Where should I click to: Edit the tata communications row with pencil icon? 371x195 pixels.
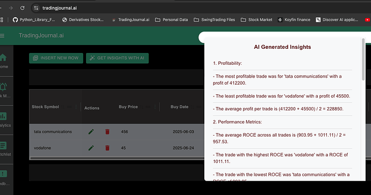pos(91,132)
